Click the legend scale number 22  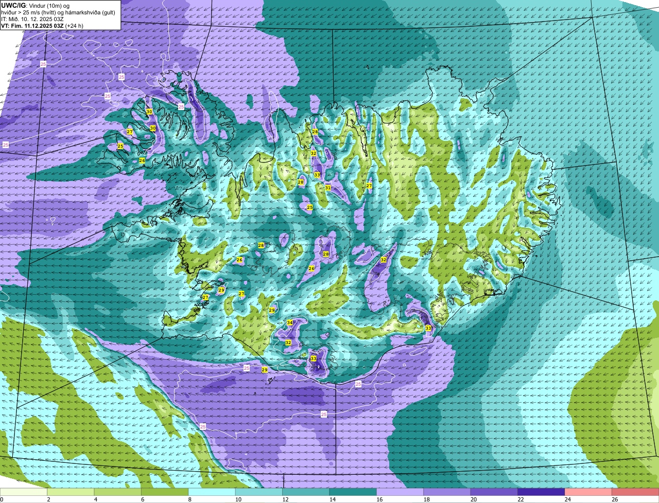coord(521,499)
